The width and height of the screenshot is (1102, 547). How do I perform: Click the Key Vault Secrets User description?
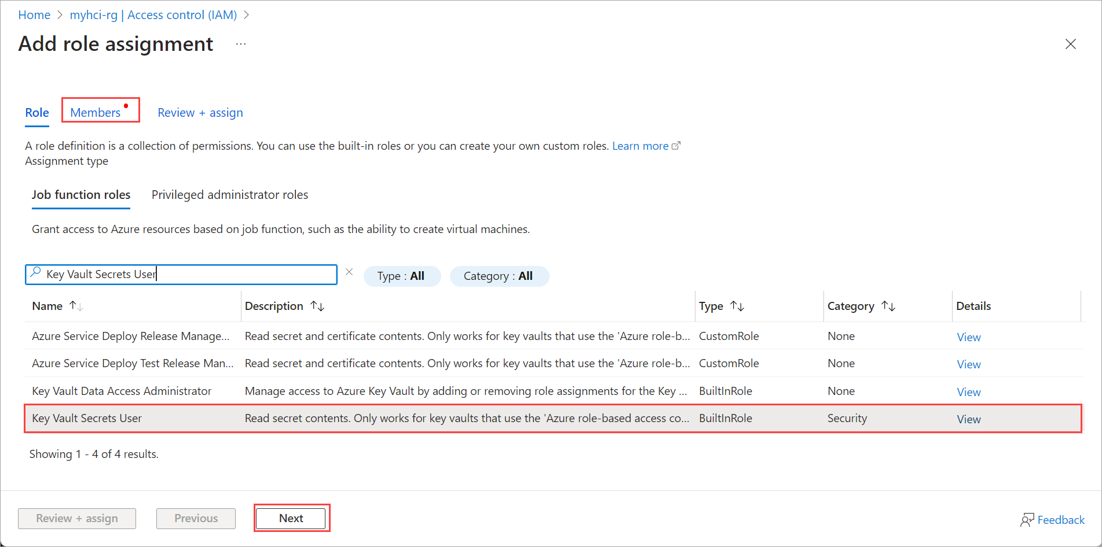(x=467, y=418)
